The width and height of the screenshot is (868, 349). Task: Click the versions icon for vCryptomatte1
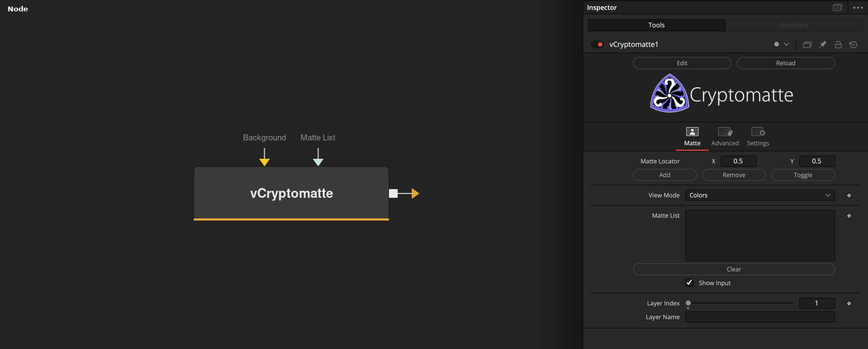pyautogui.click(x=807, y=44)
